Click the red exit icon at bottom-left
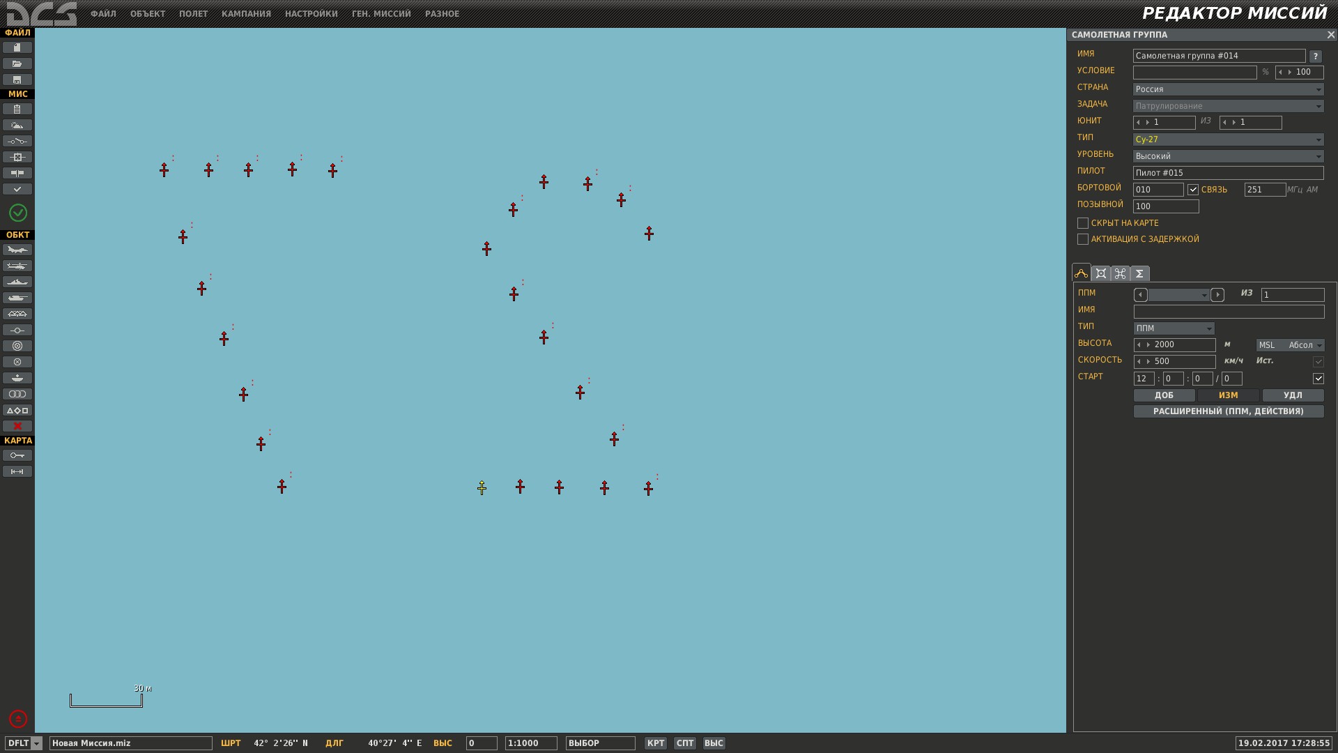1338x753 pixels. pyautogui.click(x=18, y=719)
